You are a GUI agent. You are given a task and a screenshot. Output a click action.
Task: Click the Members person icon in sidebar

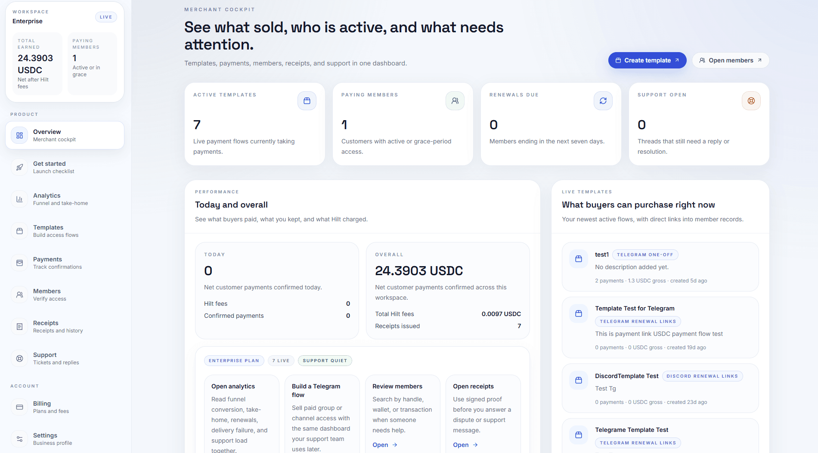(x=19, y=295)
